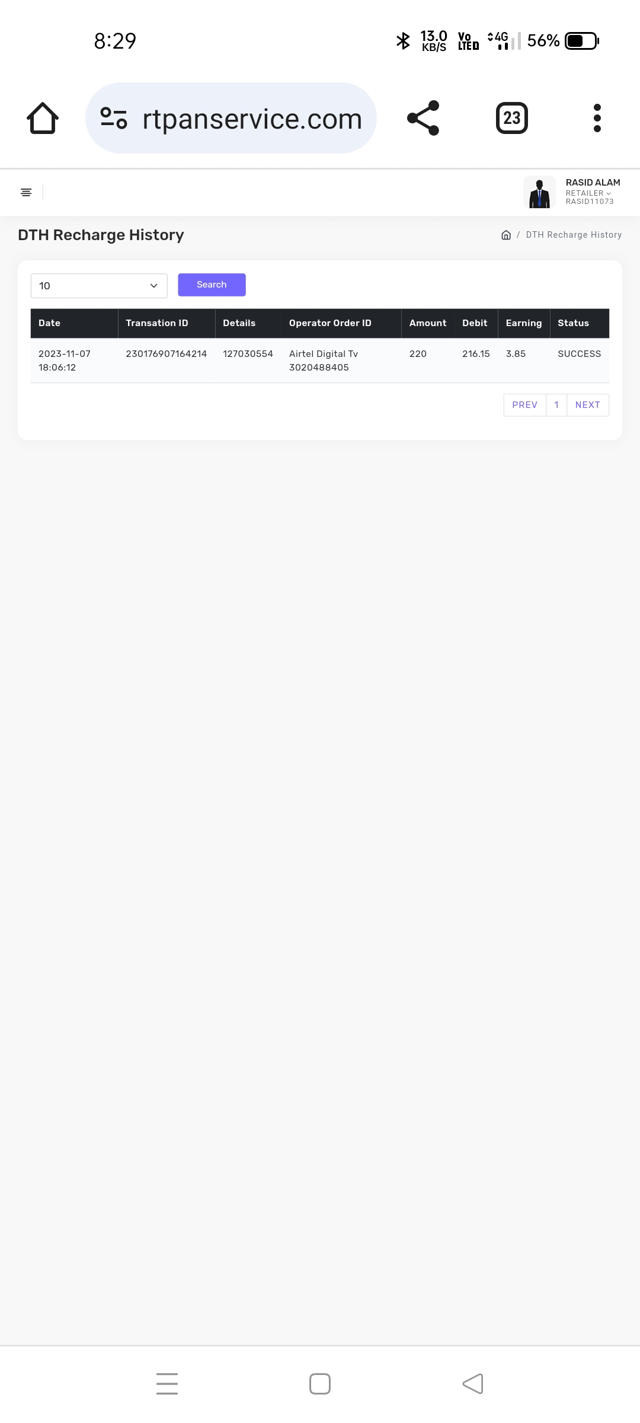This screenshot has width=640, height=1423.
Task: Go to PREV page
Action: tap(524, 405)
